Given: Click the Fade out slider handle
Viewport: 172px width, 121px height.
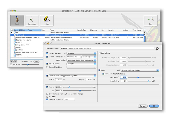Looking at the screenshot, I should 80,90.
